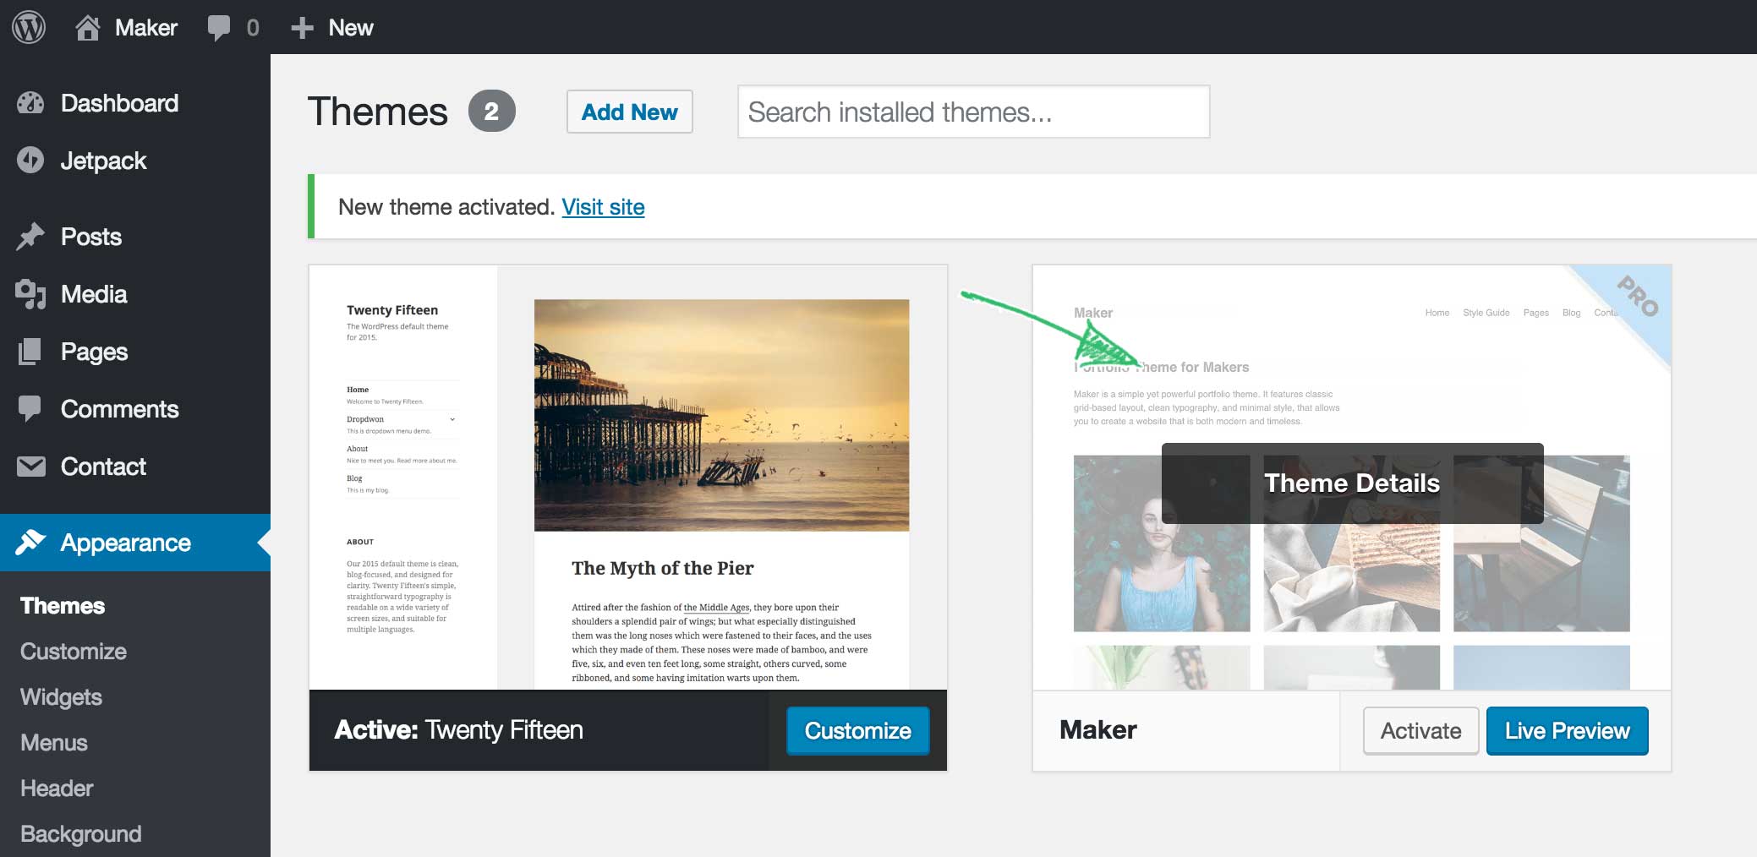This screenshot has height=857, width=1757.
Task: Select Themes submenu item
Action: tap(63, 606)
